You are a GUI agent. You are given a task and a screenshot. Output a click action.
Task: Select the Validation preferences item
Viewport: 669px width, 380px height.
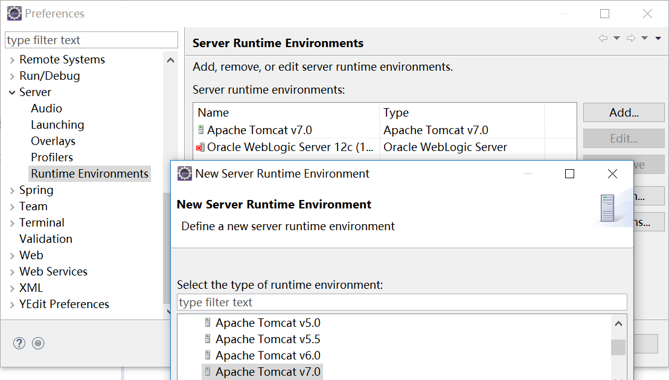pos(46,239)
